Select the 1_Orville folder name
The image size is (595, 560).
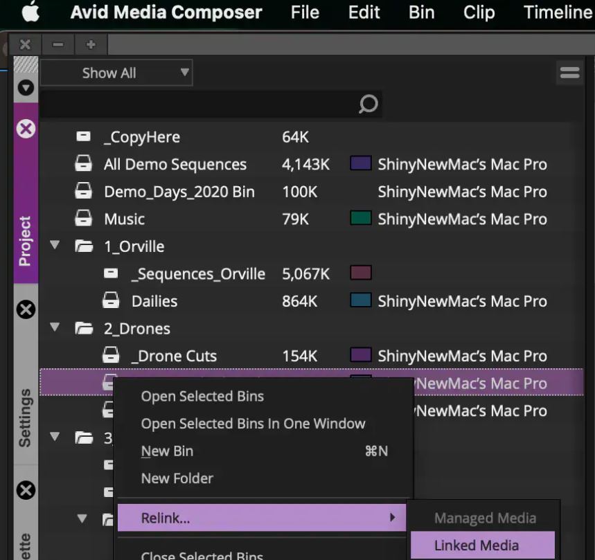(x=134, y=246)
